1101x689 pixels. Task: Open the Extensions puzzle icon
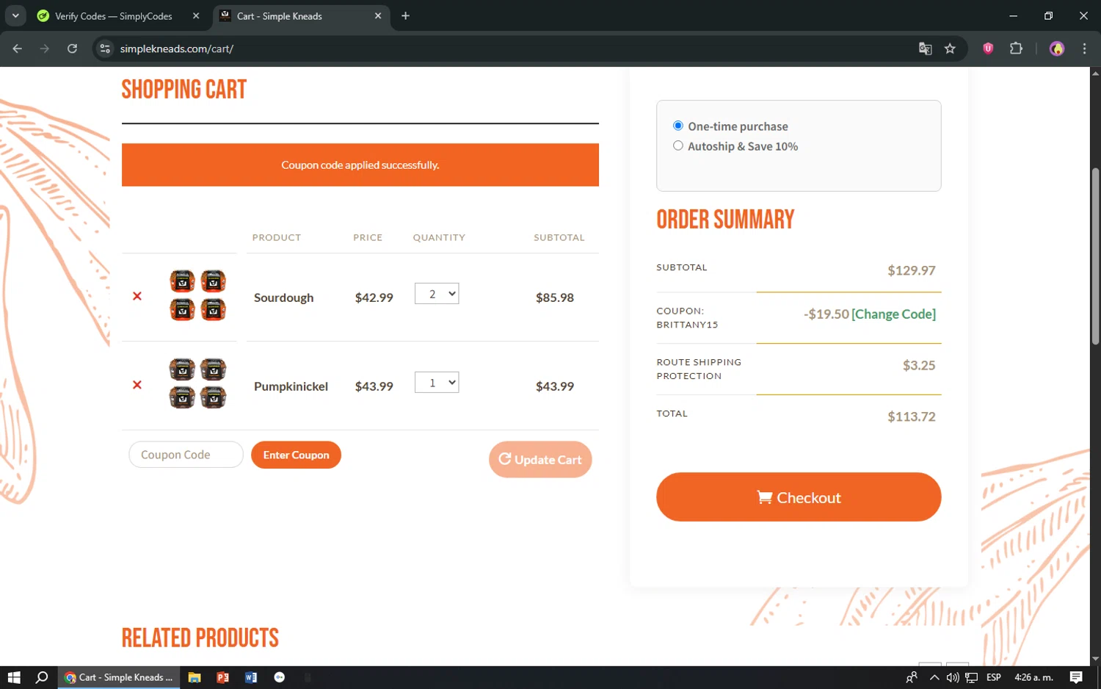1016,48
